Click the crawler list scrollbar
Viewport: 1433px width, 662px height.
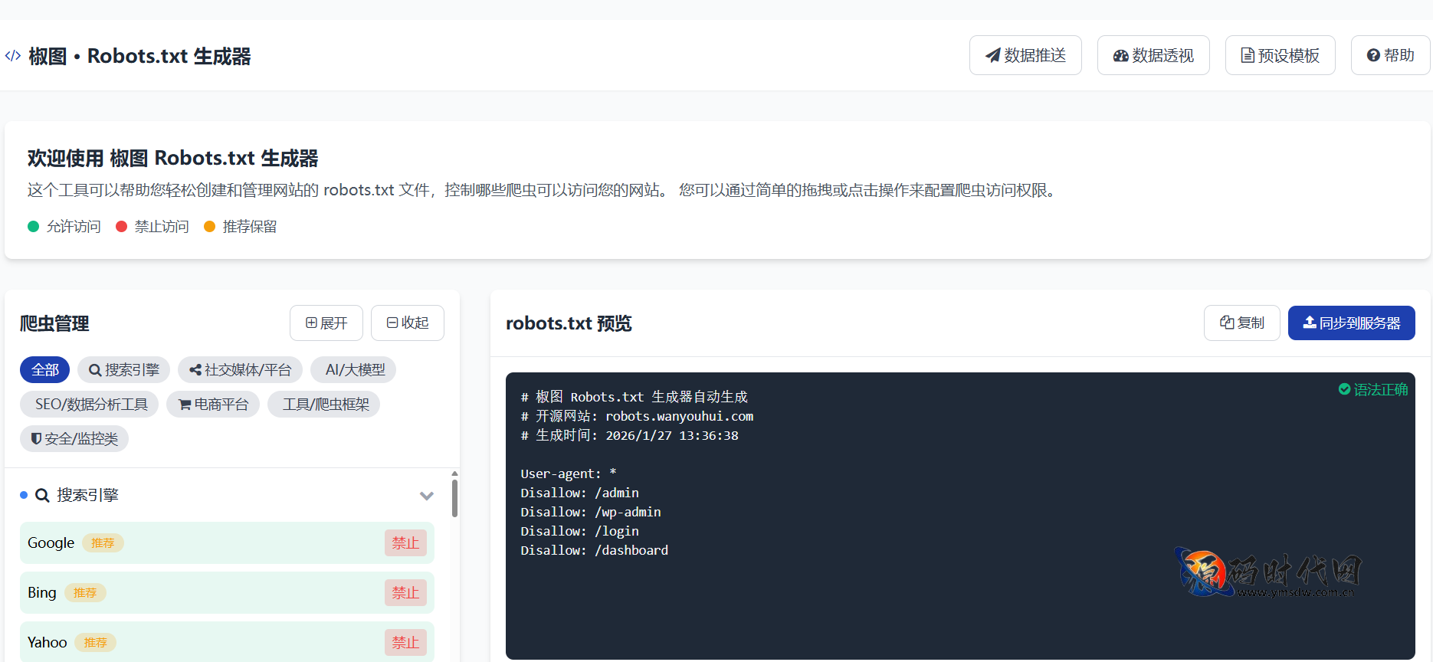click(x=454, y=498)
